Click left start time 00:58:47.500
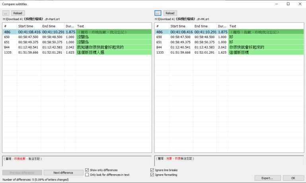Image resolution: width=306 pixels, height=183 pixels. [x=28, y=37]
